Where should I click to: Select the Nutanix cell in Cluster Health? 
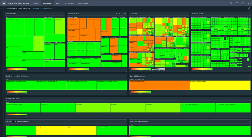[39, 27]
